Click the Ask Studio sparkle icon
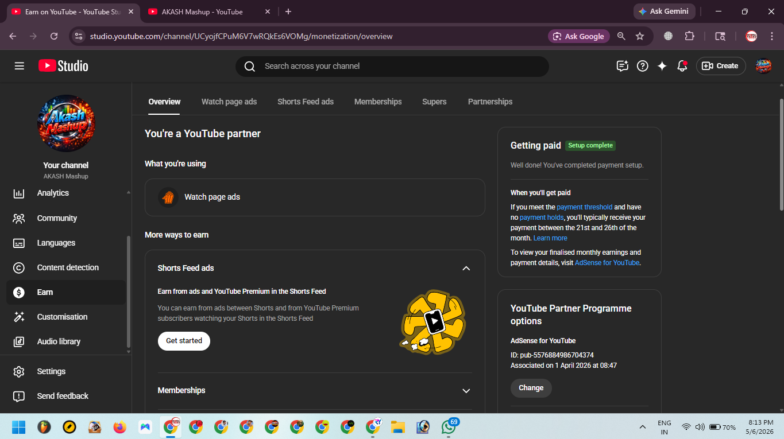Viewport: 784px width, 439px height. (662, 66)
